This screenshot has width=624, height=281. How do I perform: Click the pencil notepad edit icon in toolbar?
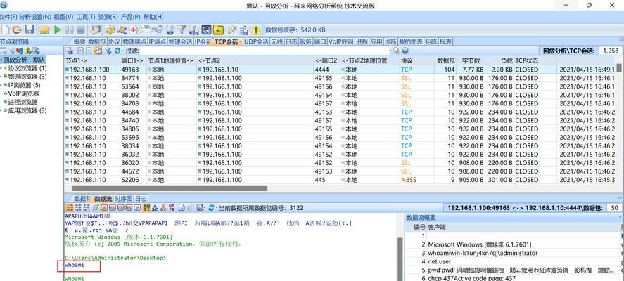coord(231,30)
